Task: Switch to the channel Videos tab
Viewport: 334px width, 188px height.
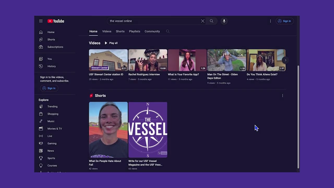Action: point(107,31)
